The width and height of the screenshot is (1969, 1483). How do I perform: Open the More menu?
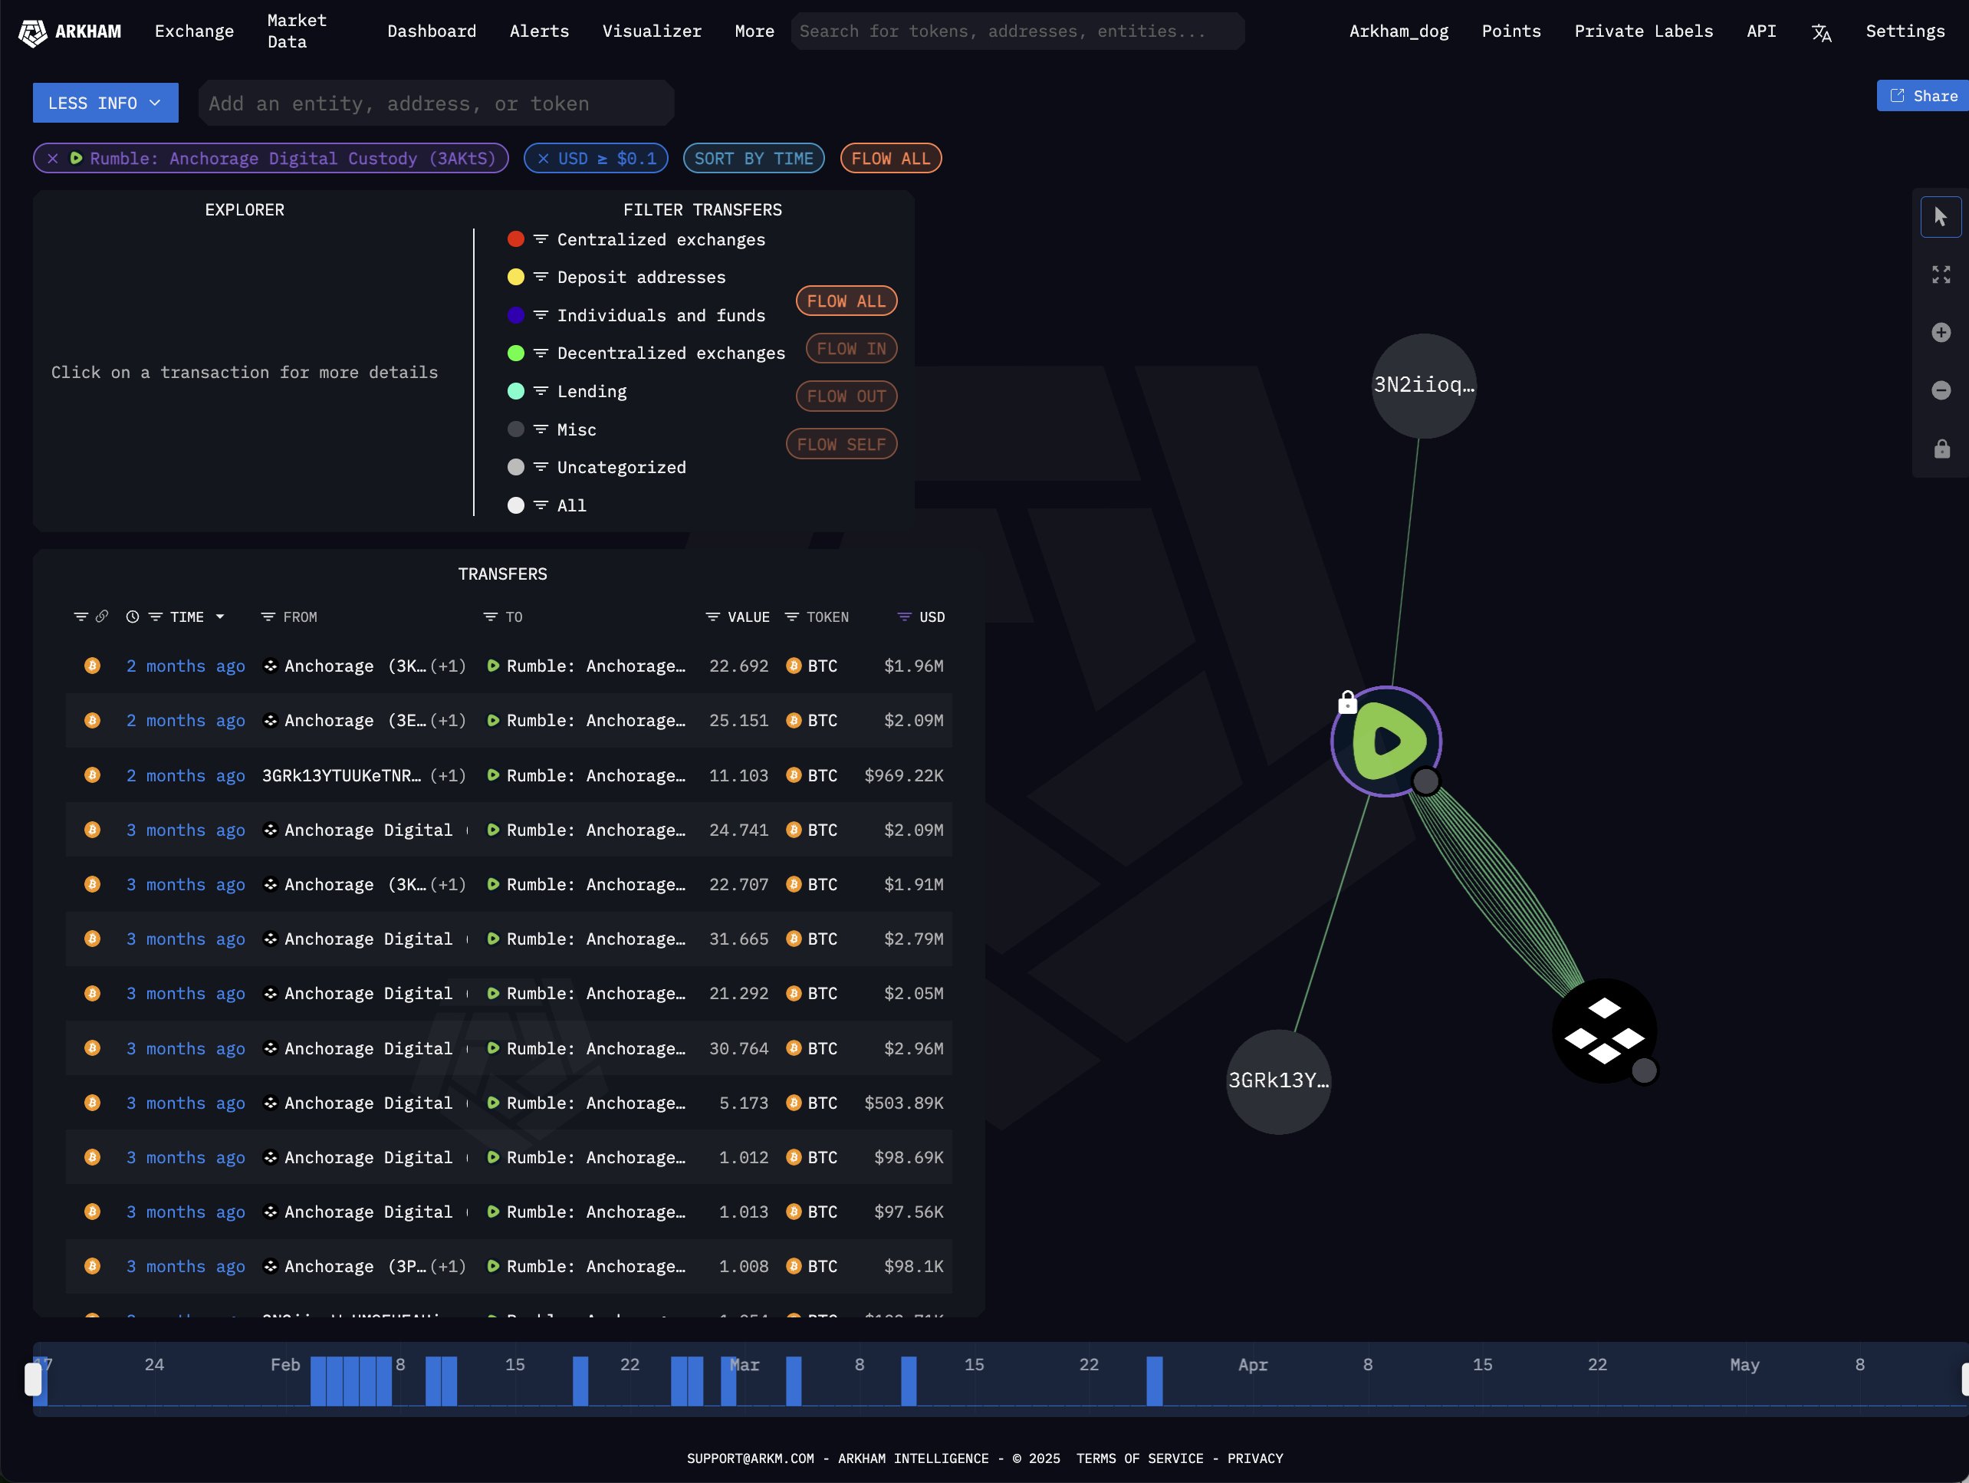point(754,31)
